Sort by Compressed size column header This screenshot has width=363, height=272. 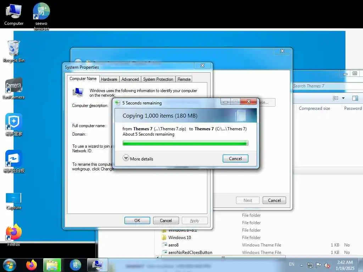tap(314, 108)
